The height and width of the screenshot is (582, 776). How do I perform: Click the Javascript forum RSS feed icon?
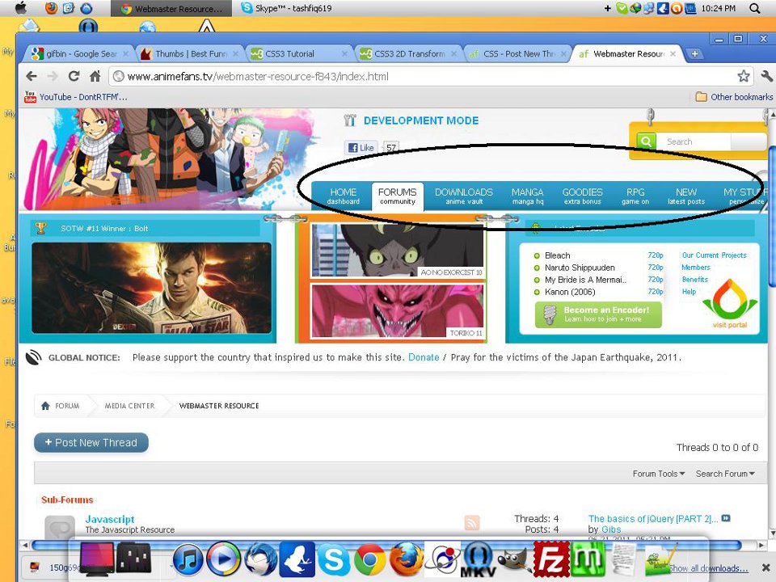pos(471,523)
